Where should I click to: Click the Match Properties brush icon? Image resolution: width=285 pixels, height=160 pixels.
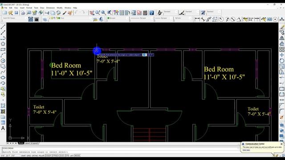coord(64,13)
